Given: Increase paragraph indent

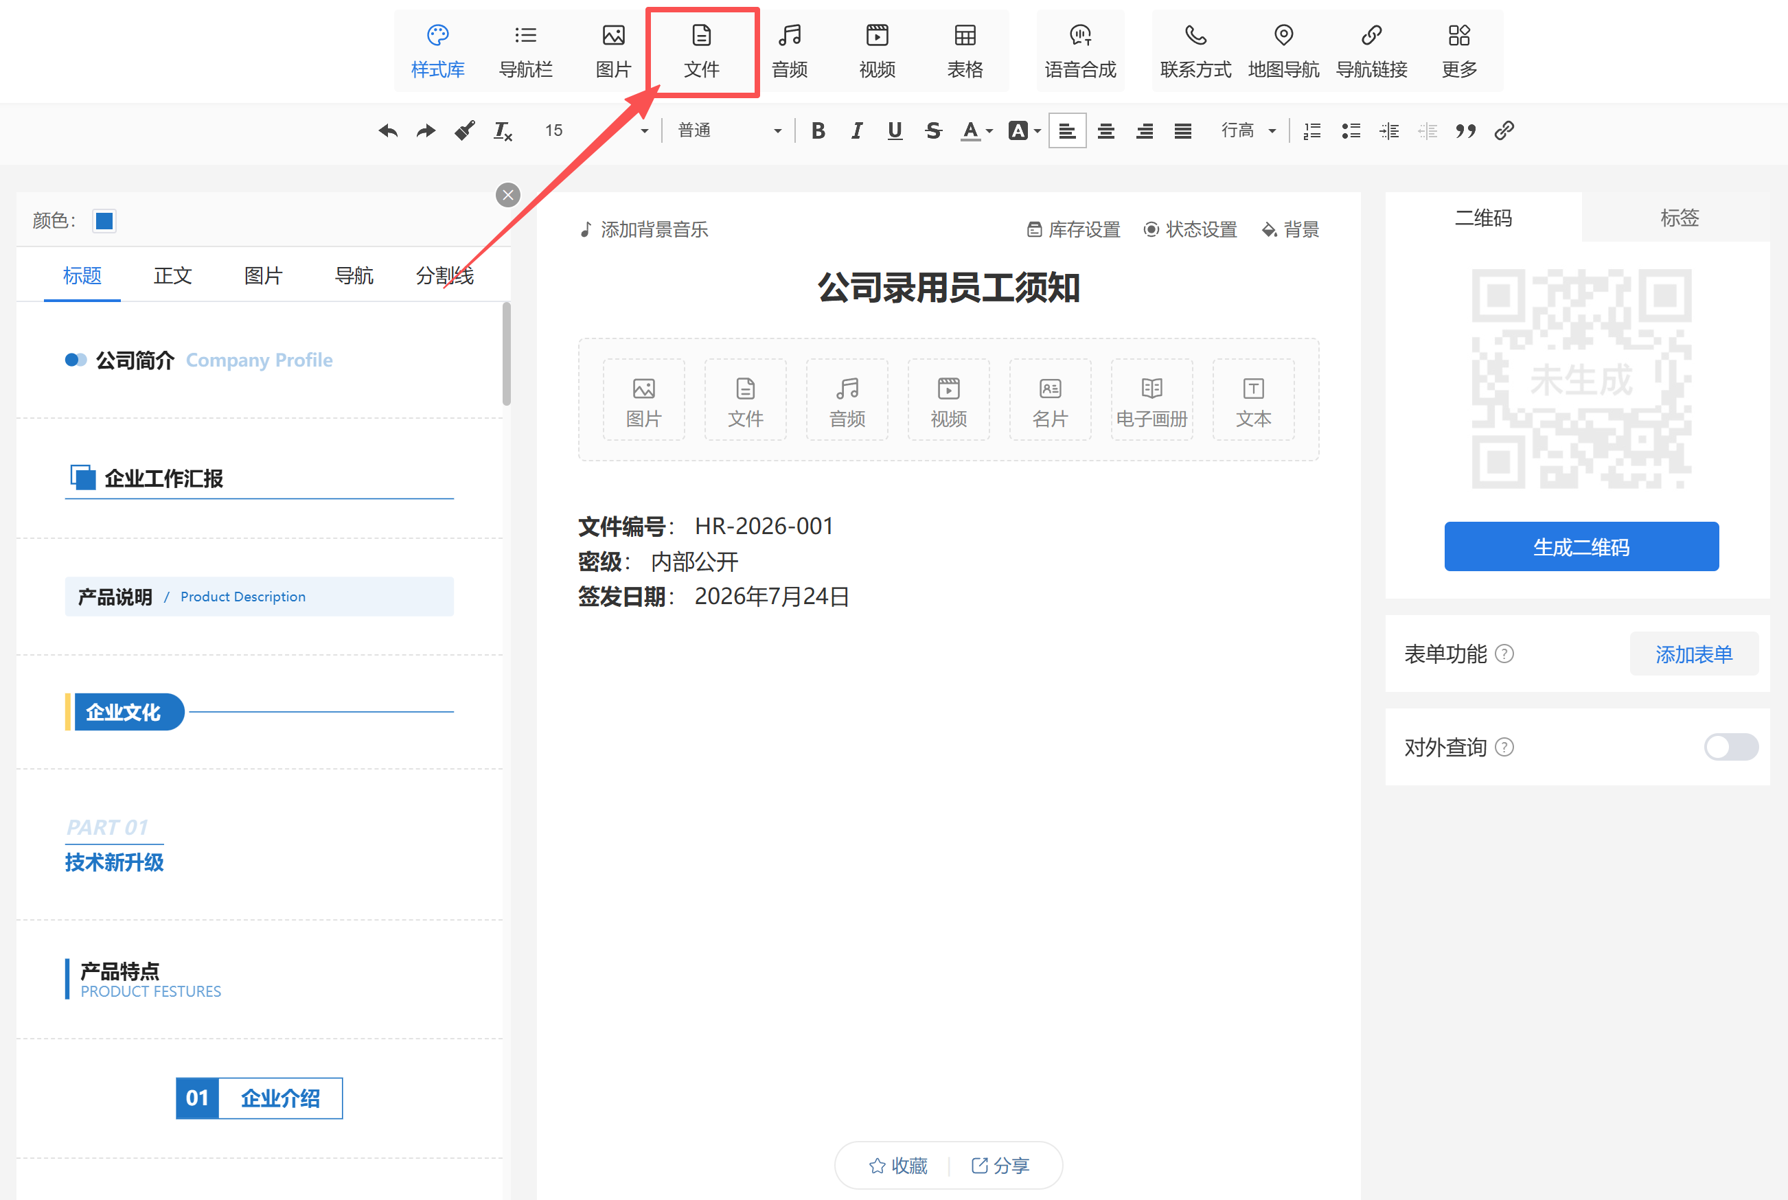Looking at the screenshot, I should pyautogui.click(x=1389, y=131).
